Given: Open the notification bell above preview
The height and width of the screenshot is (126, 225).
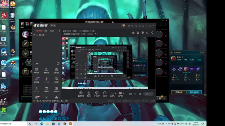Looking at the screenshot, I should pos(147,32).
